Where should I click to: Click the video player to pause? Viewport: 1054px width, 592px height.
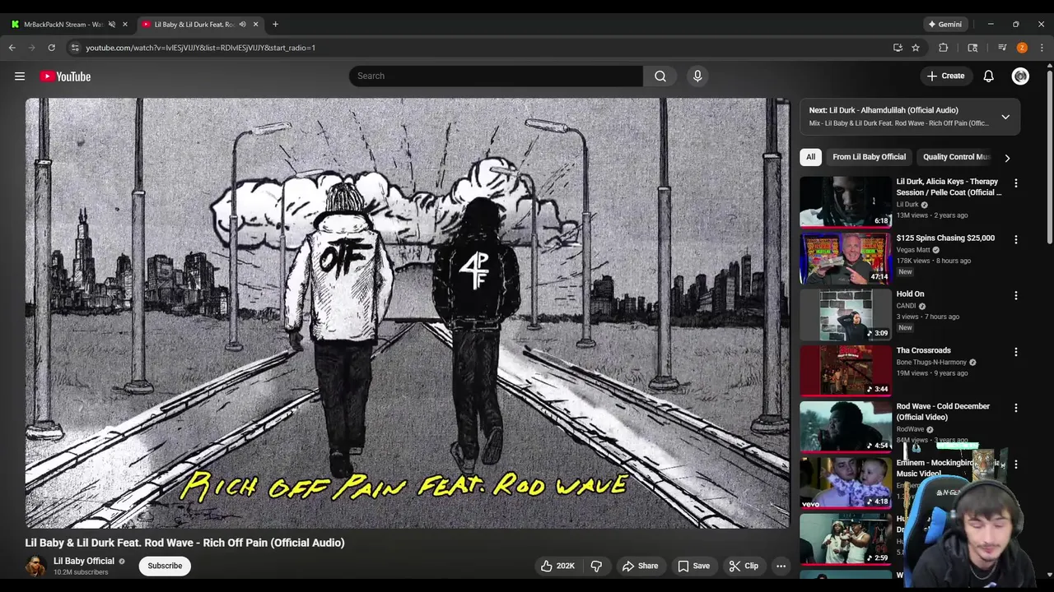click(408, 312)
